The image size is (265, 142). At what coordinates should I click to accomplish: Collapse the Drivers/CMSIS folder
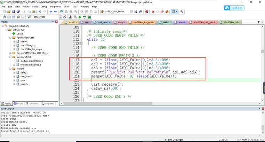10,57
